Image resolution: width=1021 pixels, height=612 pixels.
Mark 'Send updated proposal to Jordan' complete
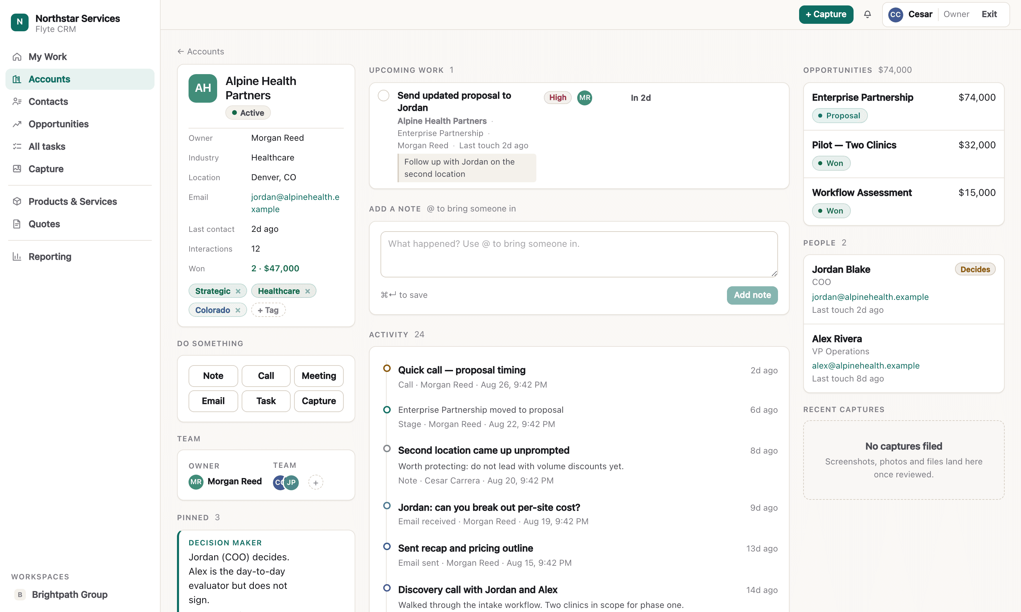pyautogui.click(x=384, y=96)
